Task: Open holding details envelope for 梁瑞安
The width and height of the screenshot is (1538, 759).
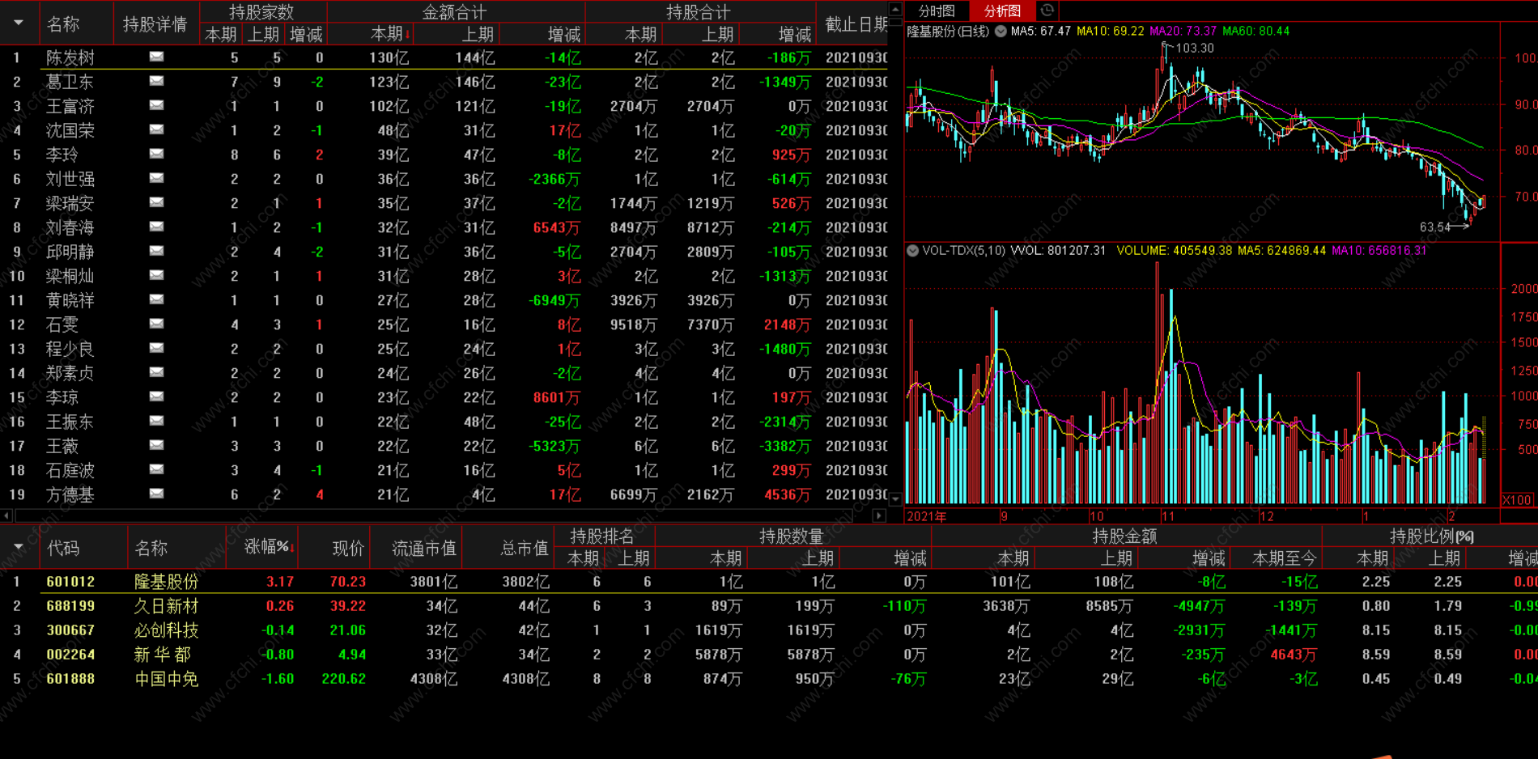Action: coord(156,202)
